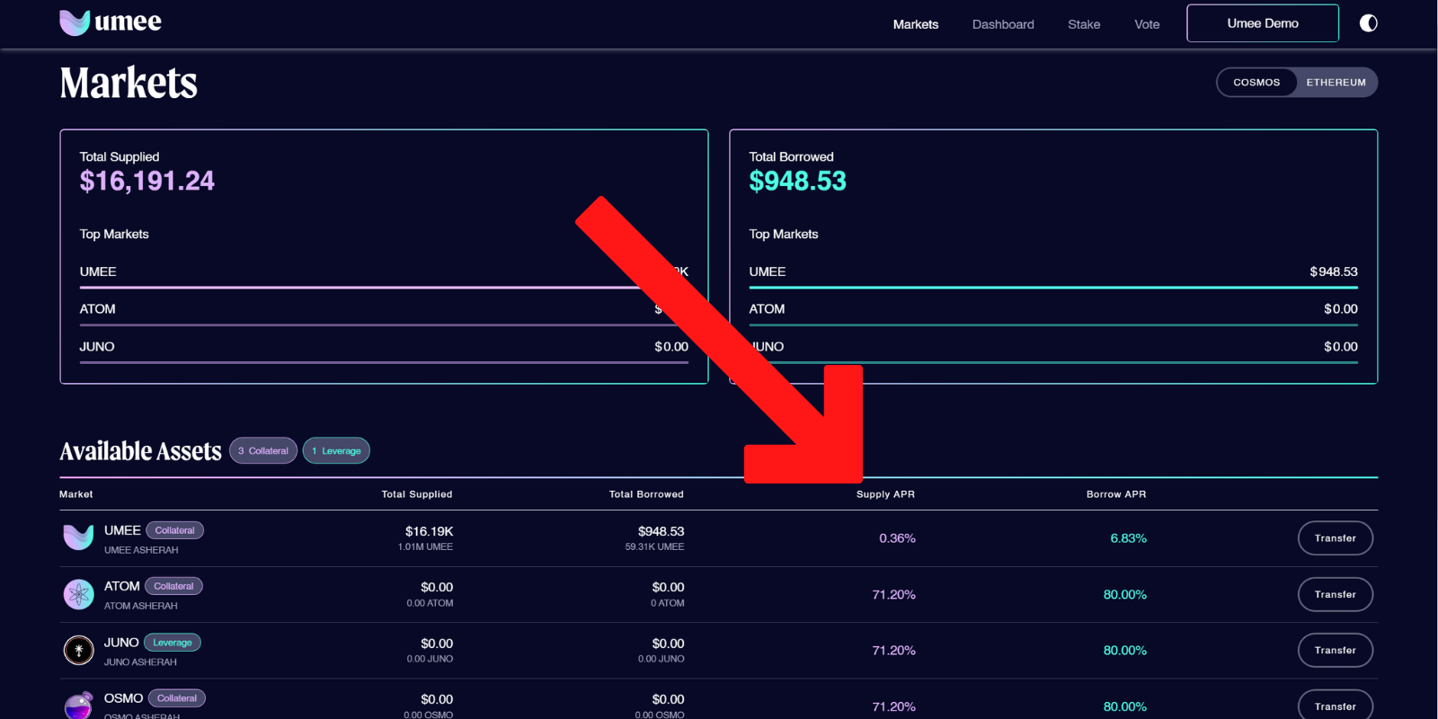Switch to the Cosmos network
The image size is (1438, 719).
tap(1256, 83)
